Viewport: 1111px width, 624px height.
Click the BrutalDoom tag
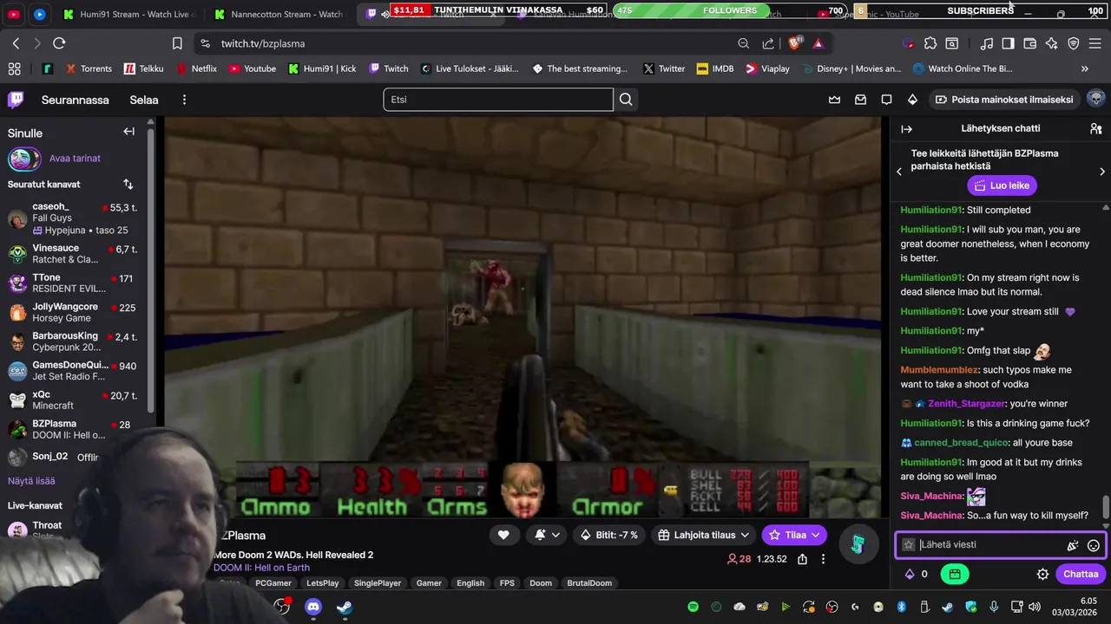(589, 583)
